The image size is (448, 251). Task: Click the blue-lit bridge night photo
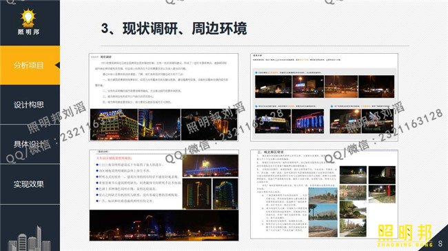[x=210, y=165]
